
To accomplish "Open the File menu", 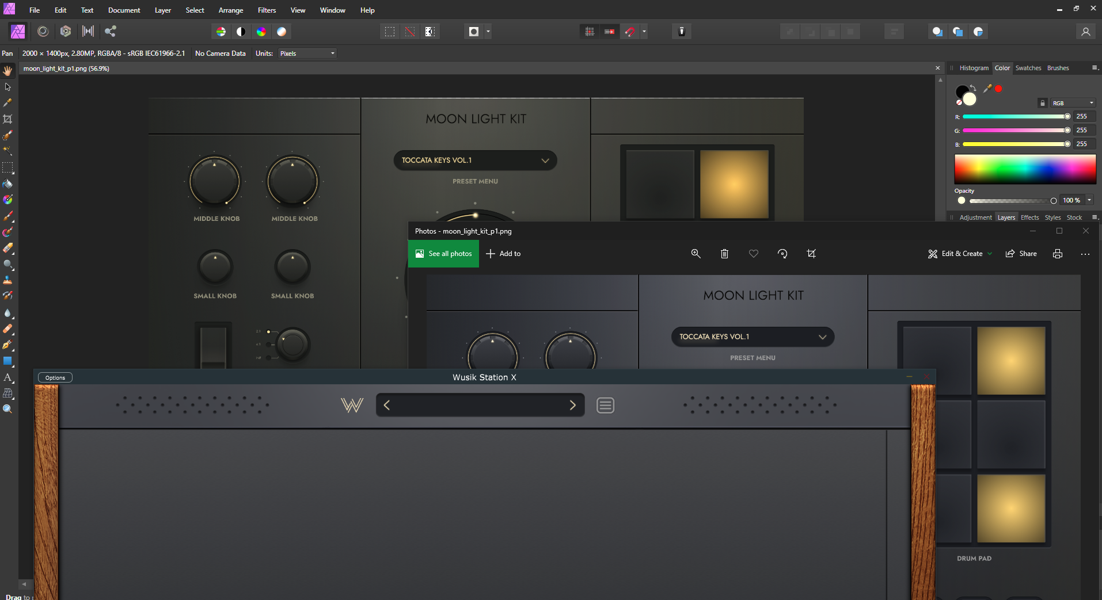I will pos(35,10).
